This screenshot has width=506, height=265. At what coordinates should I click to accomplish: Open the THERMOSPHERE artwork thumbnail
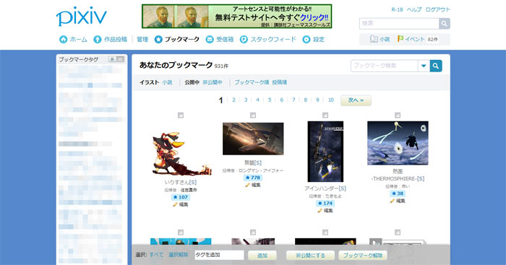(398, 143)
